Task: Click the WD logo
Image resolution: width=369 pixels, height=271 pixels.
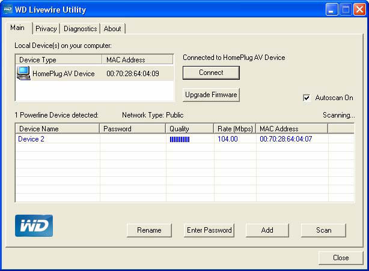Action: (34, 225)
